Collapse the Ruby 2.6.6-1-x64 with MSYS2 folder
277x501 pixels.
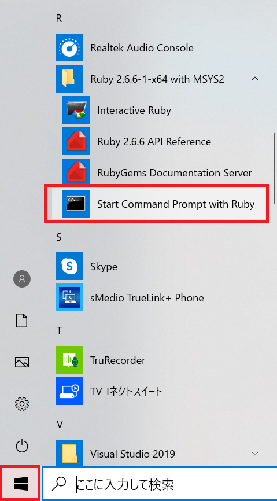[x=255, y=79]
